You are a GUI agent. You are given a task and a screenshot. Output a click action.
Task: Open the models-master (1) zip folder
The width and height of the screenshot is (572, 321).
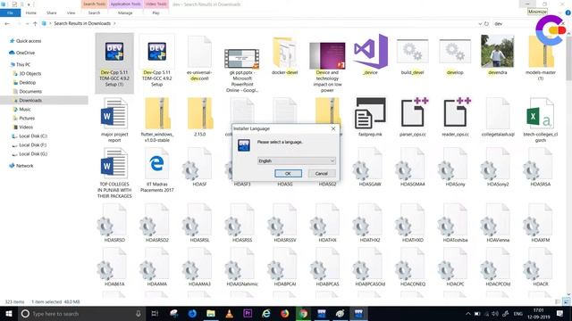(x=541, y=58)
